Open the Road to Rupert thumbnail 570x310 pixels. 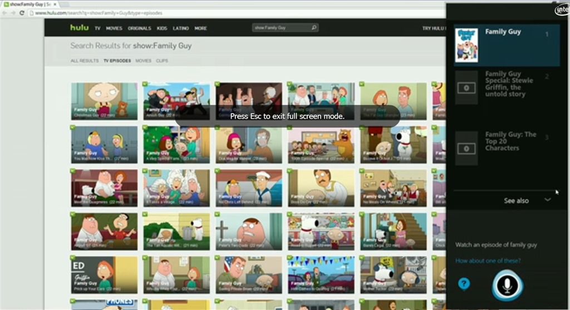click(321, 232)
